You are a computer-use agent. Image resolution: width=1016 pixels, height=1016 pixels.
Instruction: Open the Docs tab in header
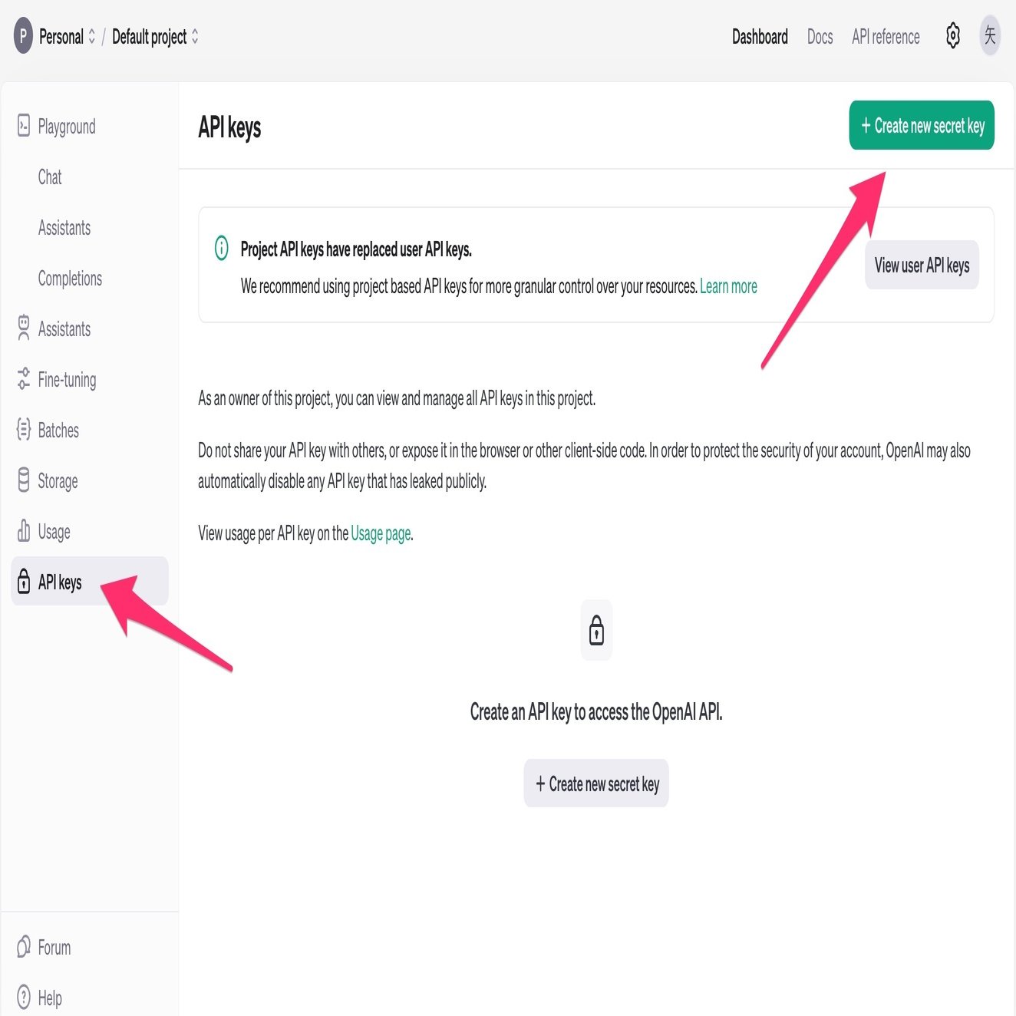(820, 37)
